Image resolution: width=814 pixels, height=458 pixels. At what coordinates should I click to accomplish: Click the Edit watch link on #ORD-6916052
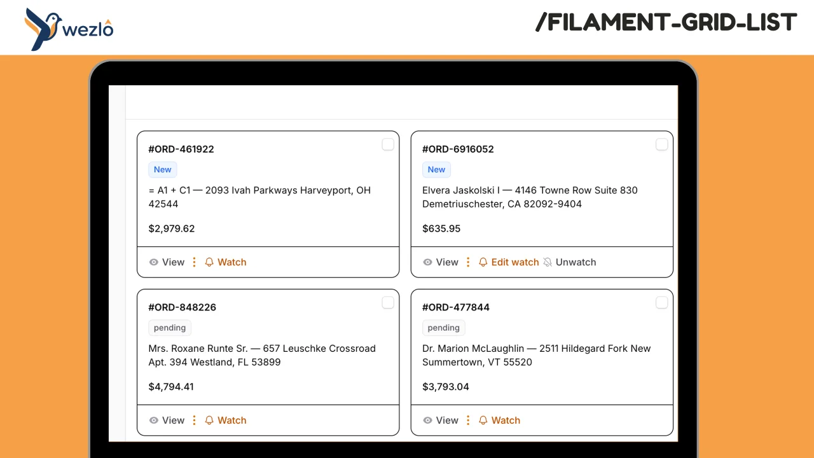pyautogui.click(x=515, y=262)
